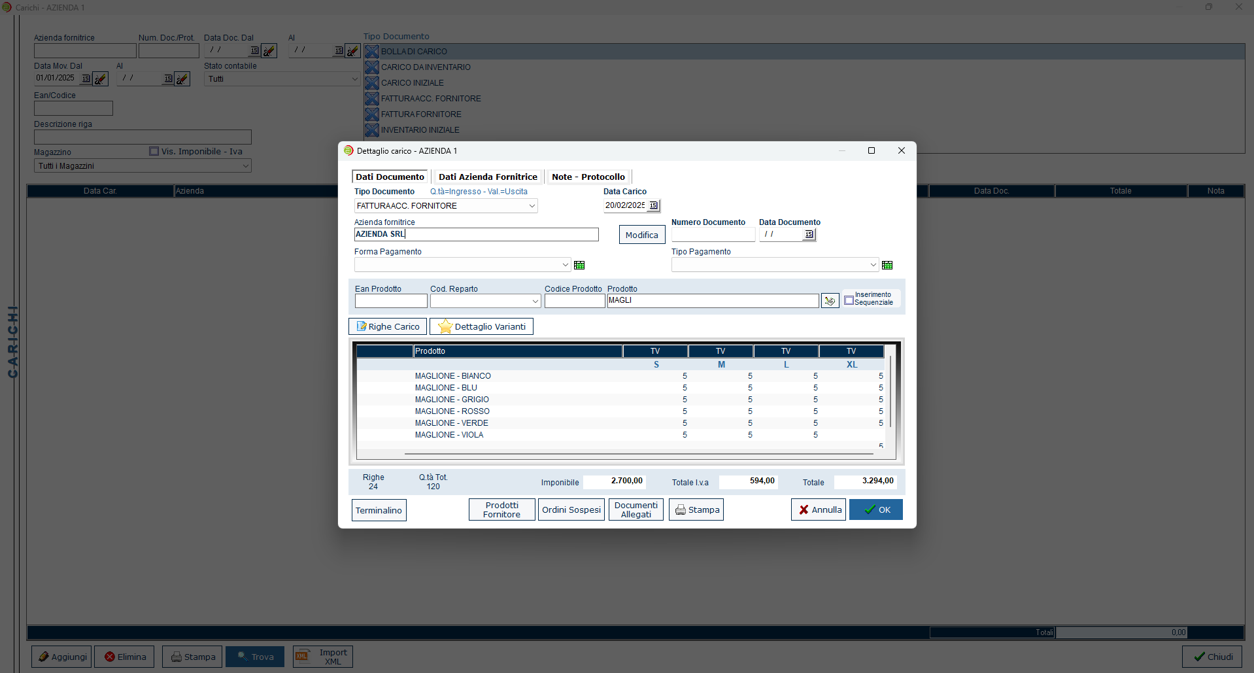
Task: Switch to the Dati Azienda Fornitrice tab
Action: coord(488,177)
